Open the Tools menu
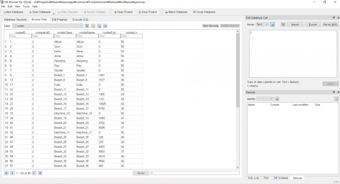Image resolution: width=340 pixels, height=184 pixels. (x=26, y=6)
